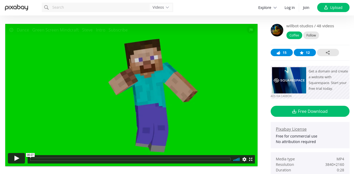
Task: Open the Pixabay License link
Action: pos(291,129)
